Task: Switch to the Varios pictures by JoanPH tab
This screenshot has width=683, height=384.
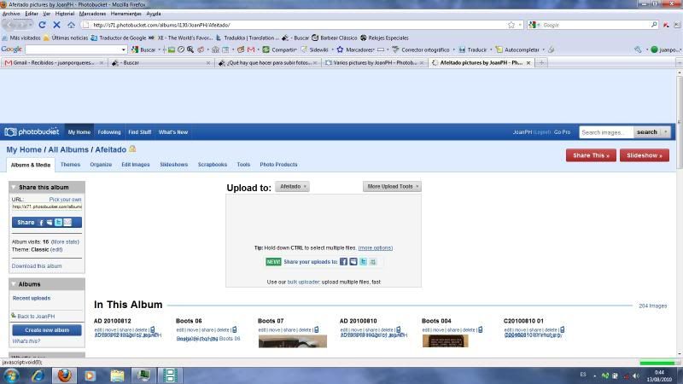Action: click(374, 62)
